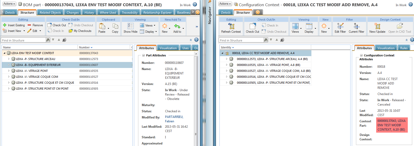The width and height of the screenshot is (414, 146).
Task: Show more BOM toolbar groups chevron
Action: pos(197,27)
